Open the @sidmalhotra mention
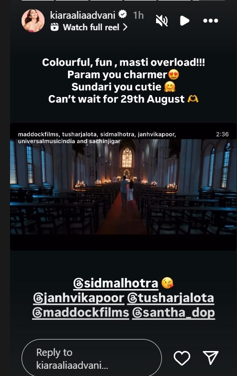Image resolution: width=237 pixels, height=376 pixels. [x=116, y=283]
